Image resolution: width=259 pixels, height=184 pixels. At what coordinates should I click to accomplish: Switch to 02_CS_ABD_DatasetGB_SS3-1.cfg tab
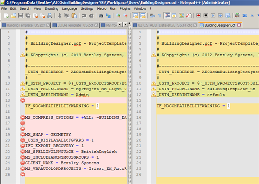(x=165, y=25)
